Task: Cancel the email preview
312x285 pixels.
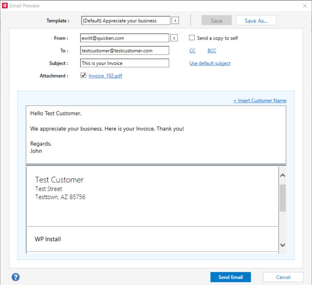Action: (283, 277)
